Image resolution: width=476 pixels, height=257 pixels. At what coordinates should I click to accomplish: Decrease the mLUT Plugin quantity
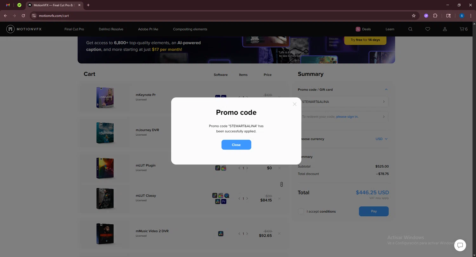[x=239, y=168]
